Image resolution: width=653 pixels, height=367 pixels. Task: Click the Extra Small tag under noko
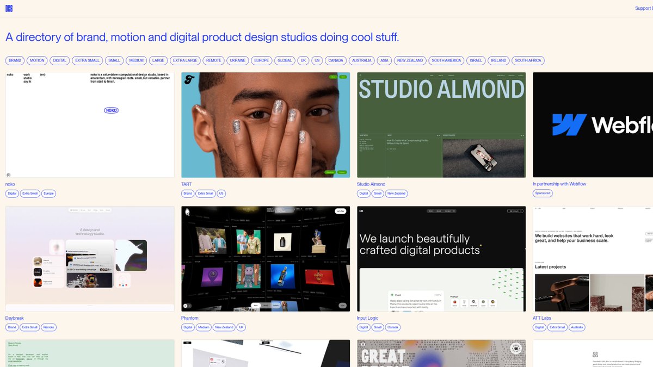click(30, 194)
